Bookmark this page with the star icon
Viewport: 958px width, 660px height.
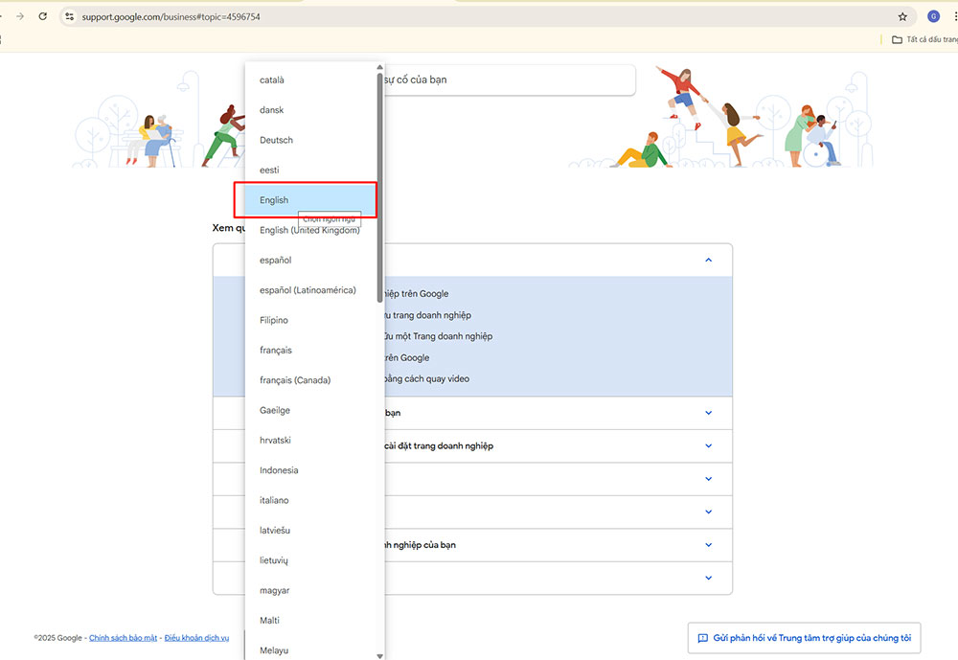click(902, 16)
